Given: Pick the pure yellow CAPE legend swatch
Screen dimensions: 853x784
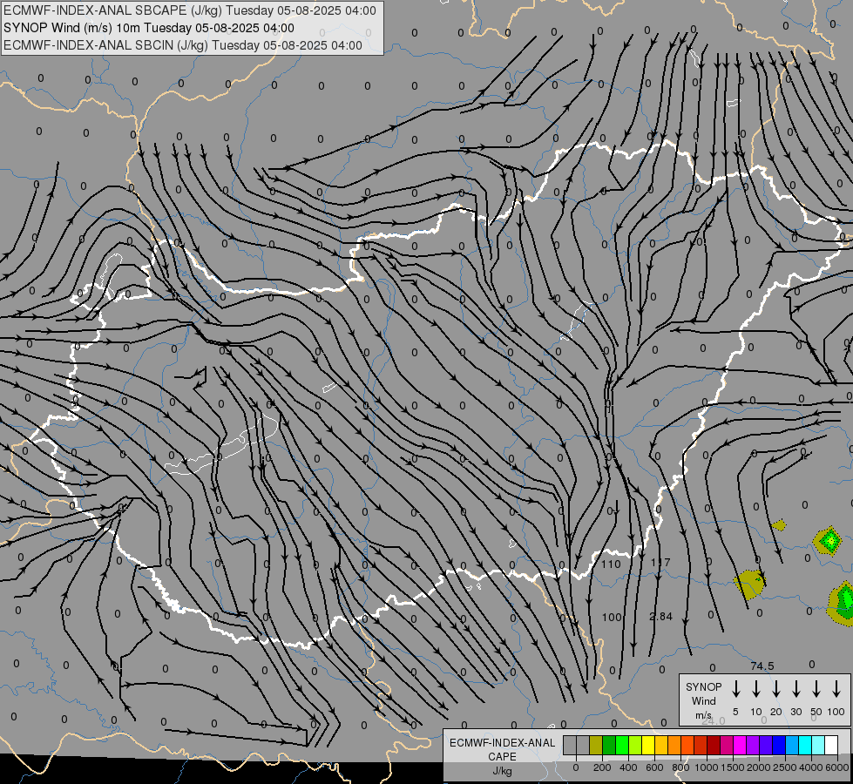Looking at the screenshot, I should 648,745.
